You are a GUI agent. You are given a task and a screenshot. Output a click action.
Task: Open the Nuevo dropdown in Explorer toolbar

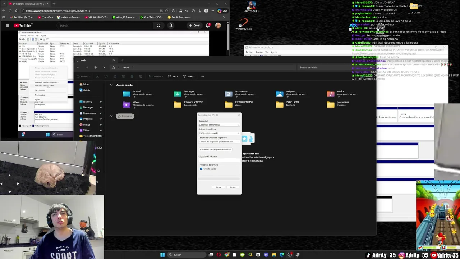pos(83,76)
